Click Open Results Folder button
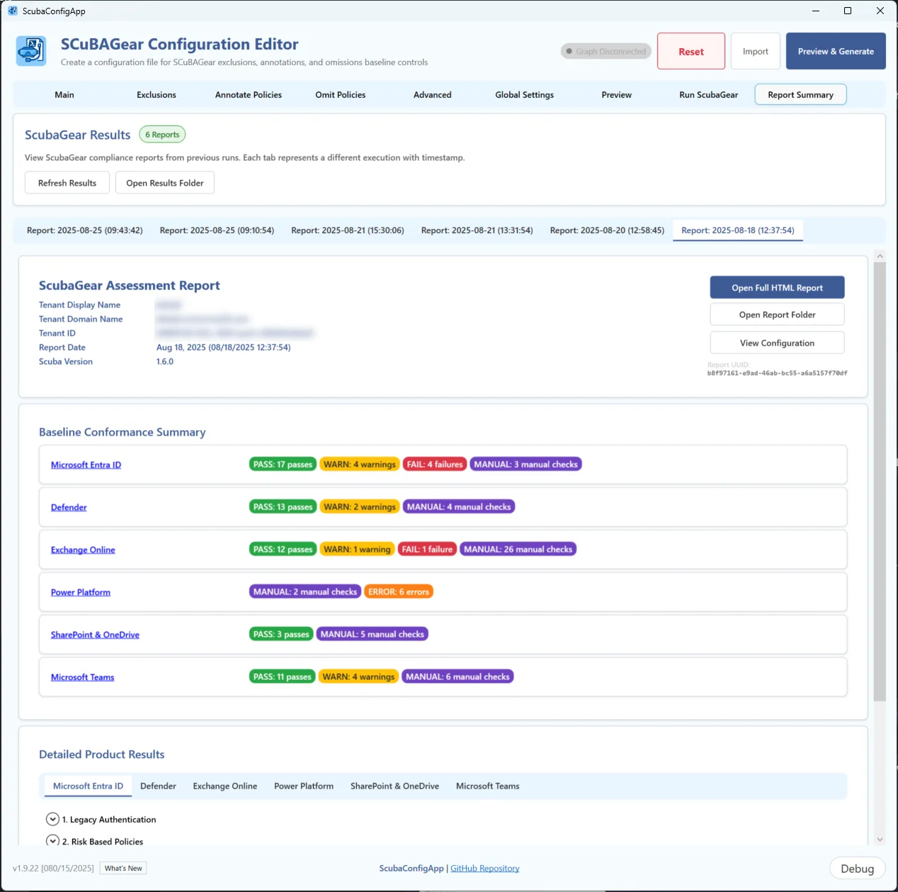The width and height of the screenshot is (898, 892). click(x=165, y=183)
